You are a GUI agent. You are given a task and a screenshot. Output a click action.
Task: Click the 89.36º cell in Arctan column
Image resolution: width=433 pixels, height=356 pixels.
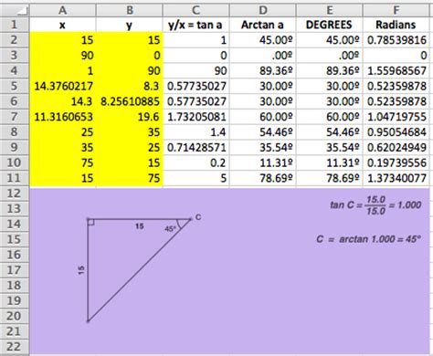[263, 70]
